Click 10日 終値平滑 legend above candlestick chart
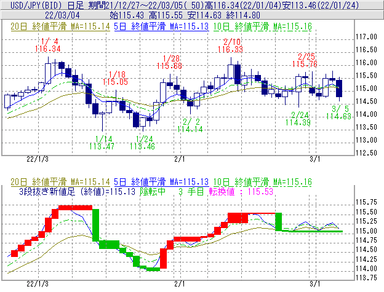Image resolution: width=384 pixels, height=292 pixels. [263, 26]
